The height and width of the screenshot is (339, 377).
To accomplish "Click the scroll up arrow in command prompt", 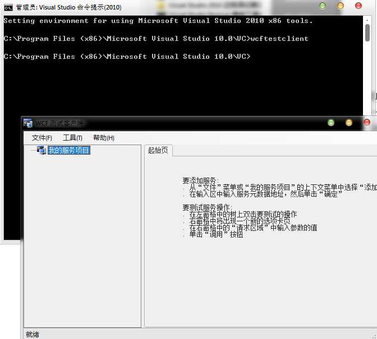I will coord(367,20).
